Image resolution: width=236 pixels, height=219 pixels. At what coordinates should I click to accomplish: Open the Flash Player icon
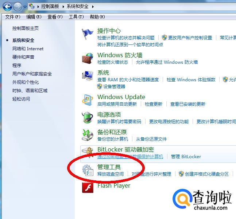88,187
